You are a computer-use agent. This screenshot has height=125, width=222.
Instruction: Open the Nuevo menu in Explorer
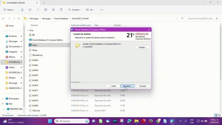pos(9,10)
